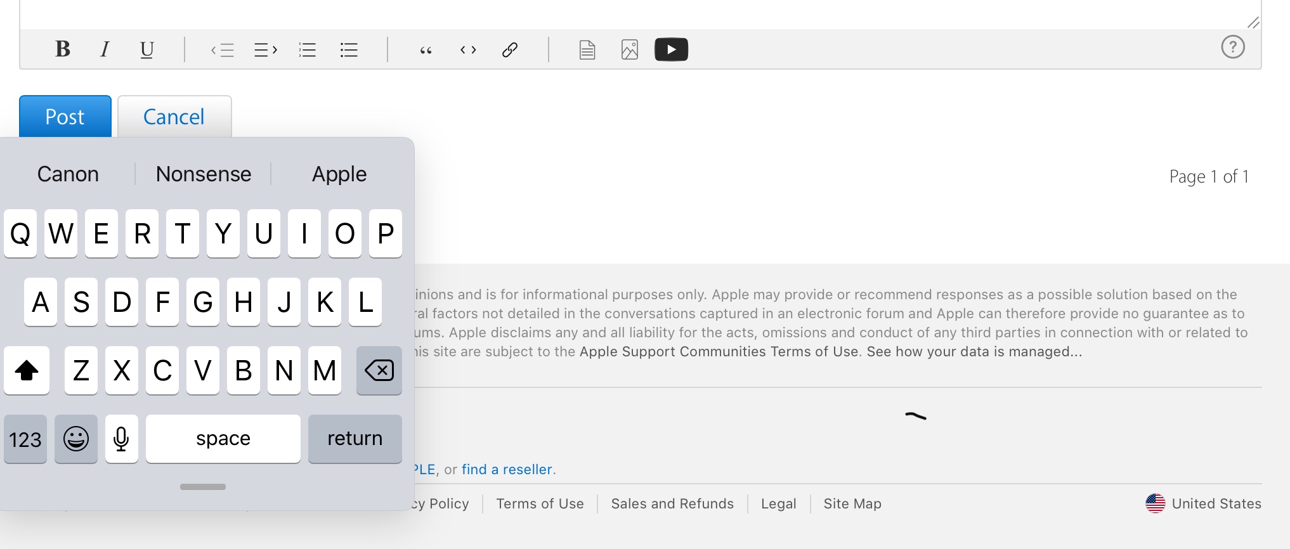Open the editor help icon

[x=1233, y=47]
